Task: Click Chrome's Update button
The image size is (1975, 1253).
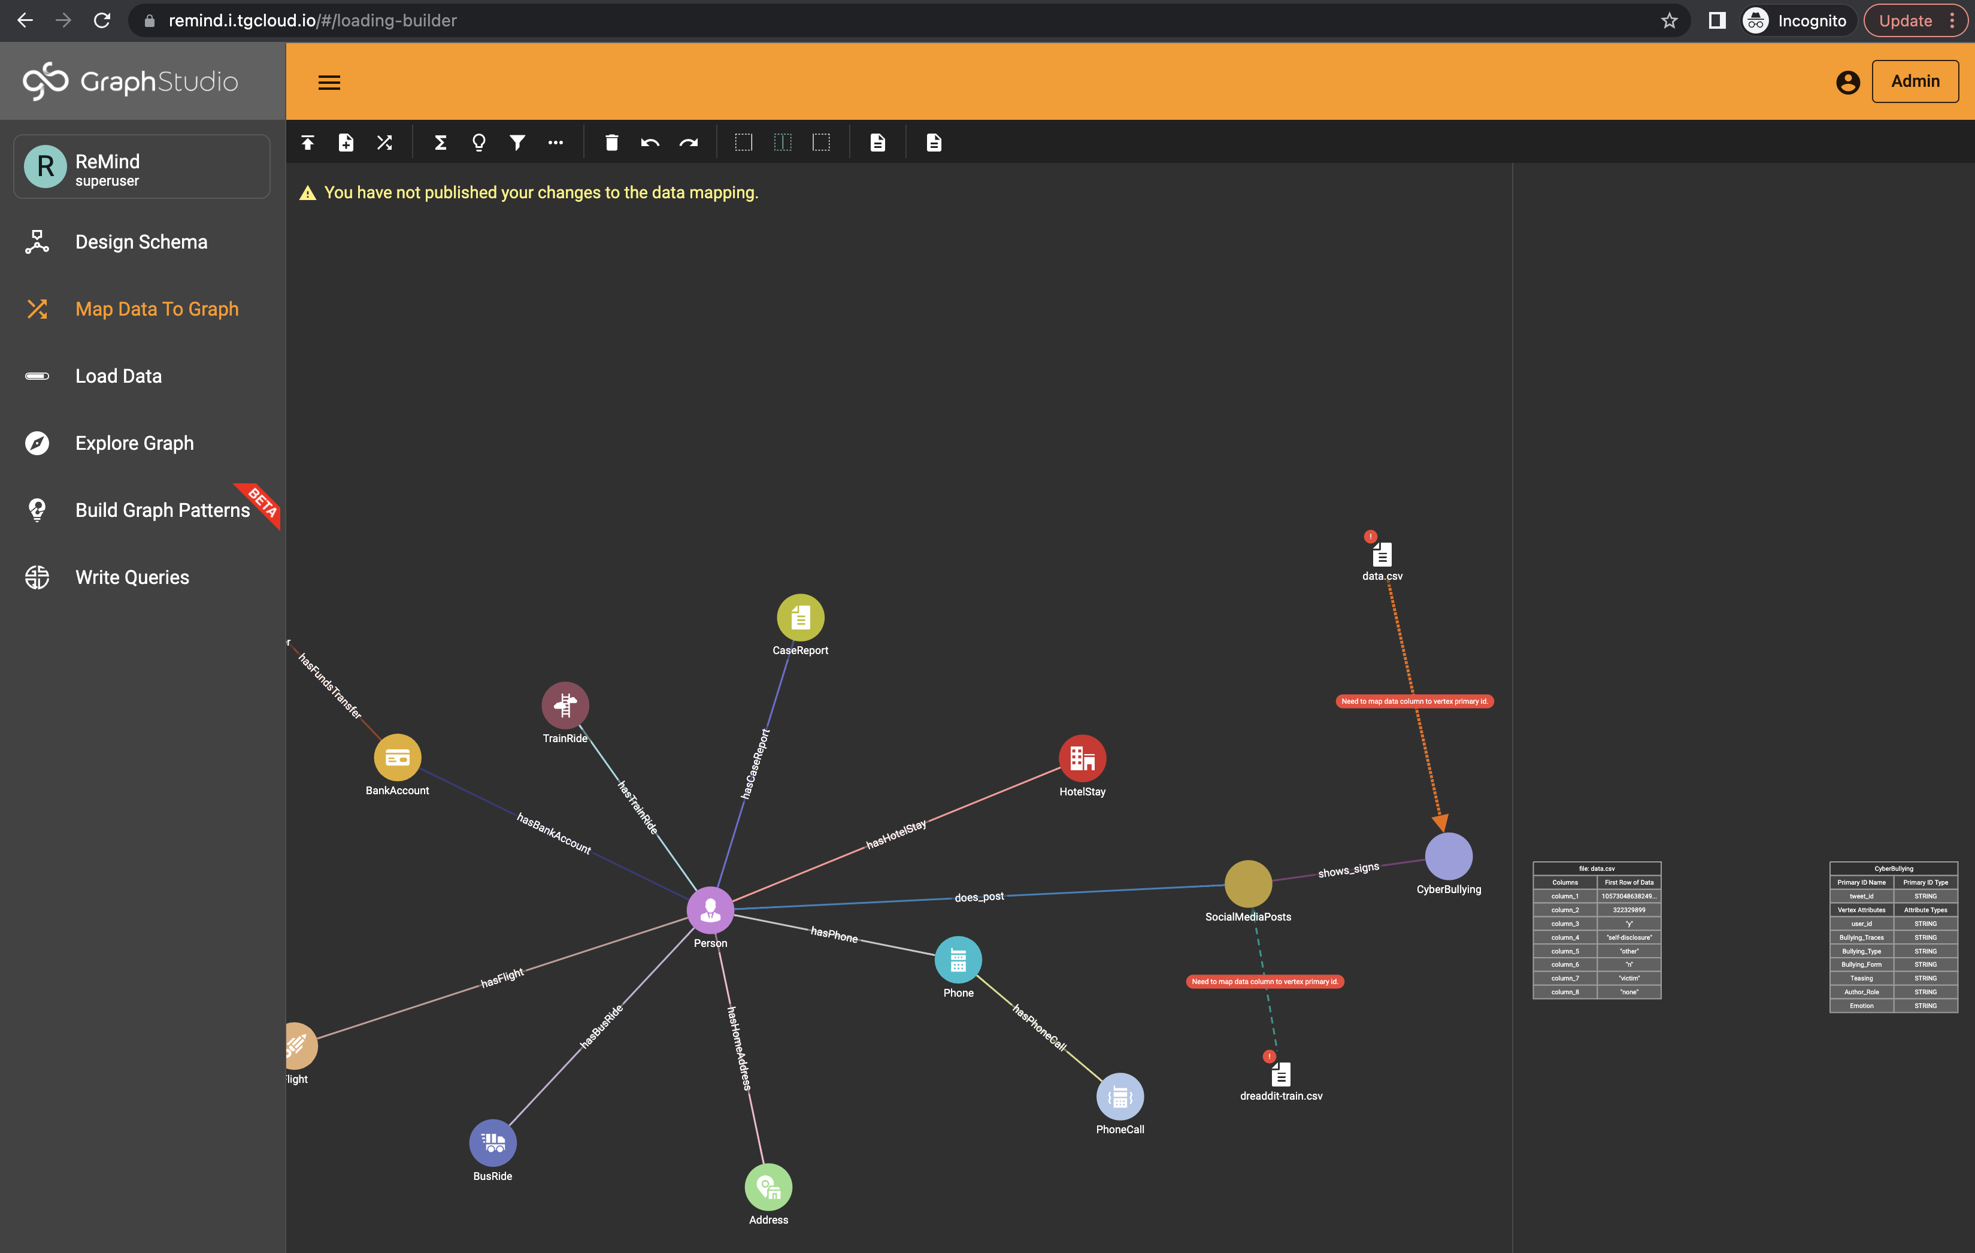Action: pyautogui.click(x=1906, y=20)
